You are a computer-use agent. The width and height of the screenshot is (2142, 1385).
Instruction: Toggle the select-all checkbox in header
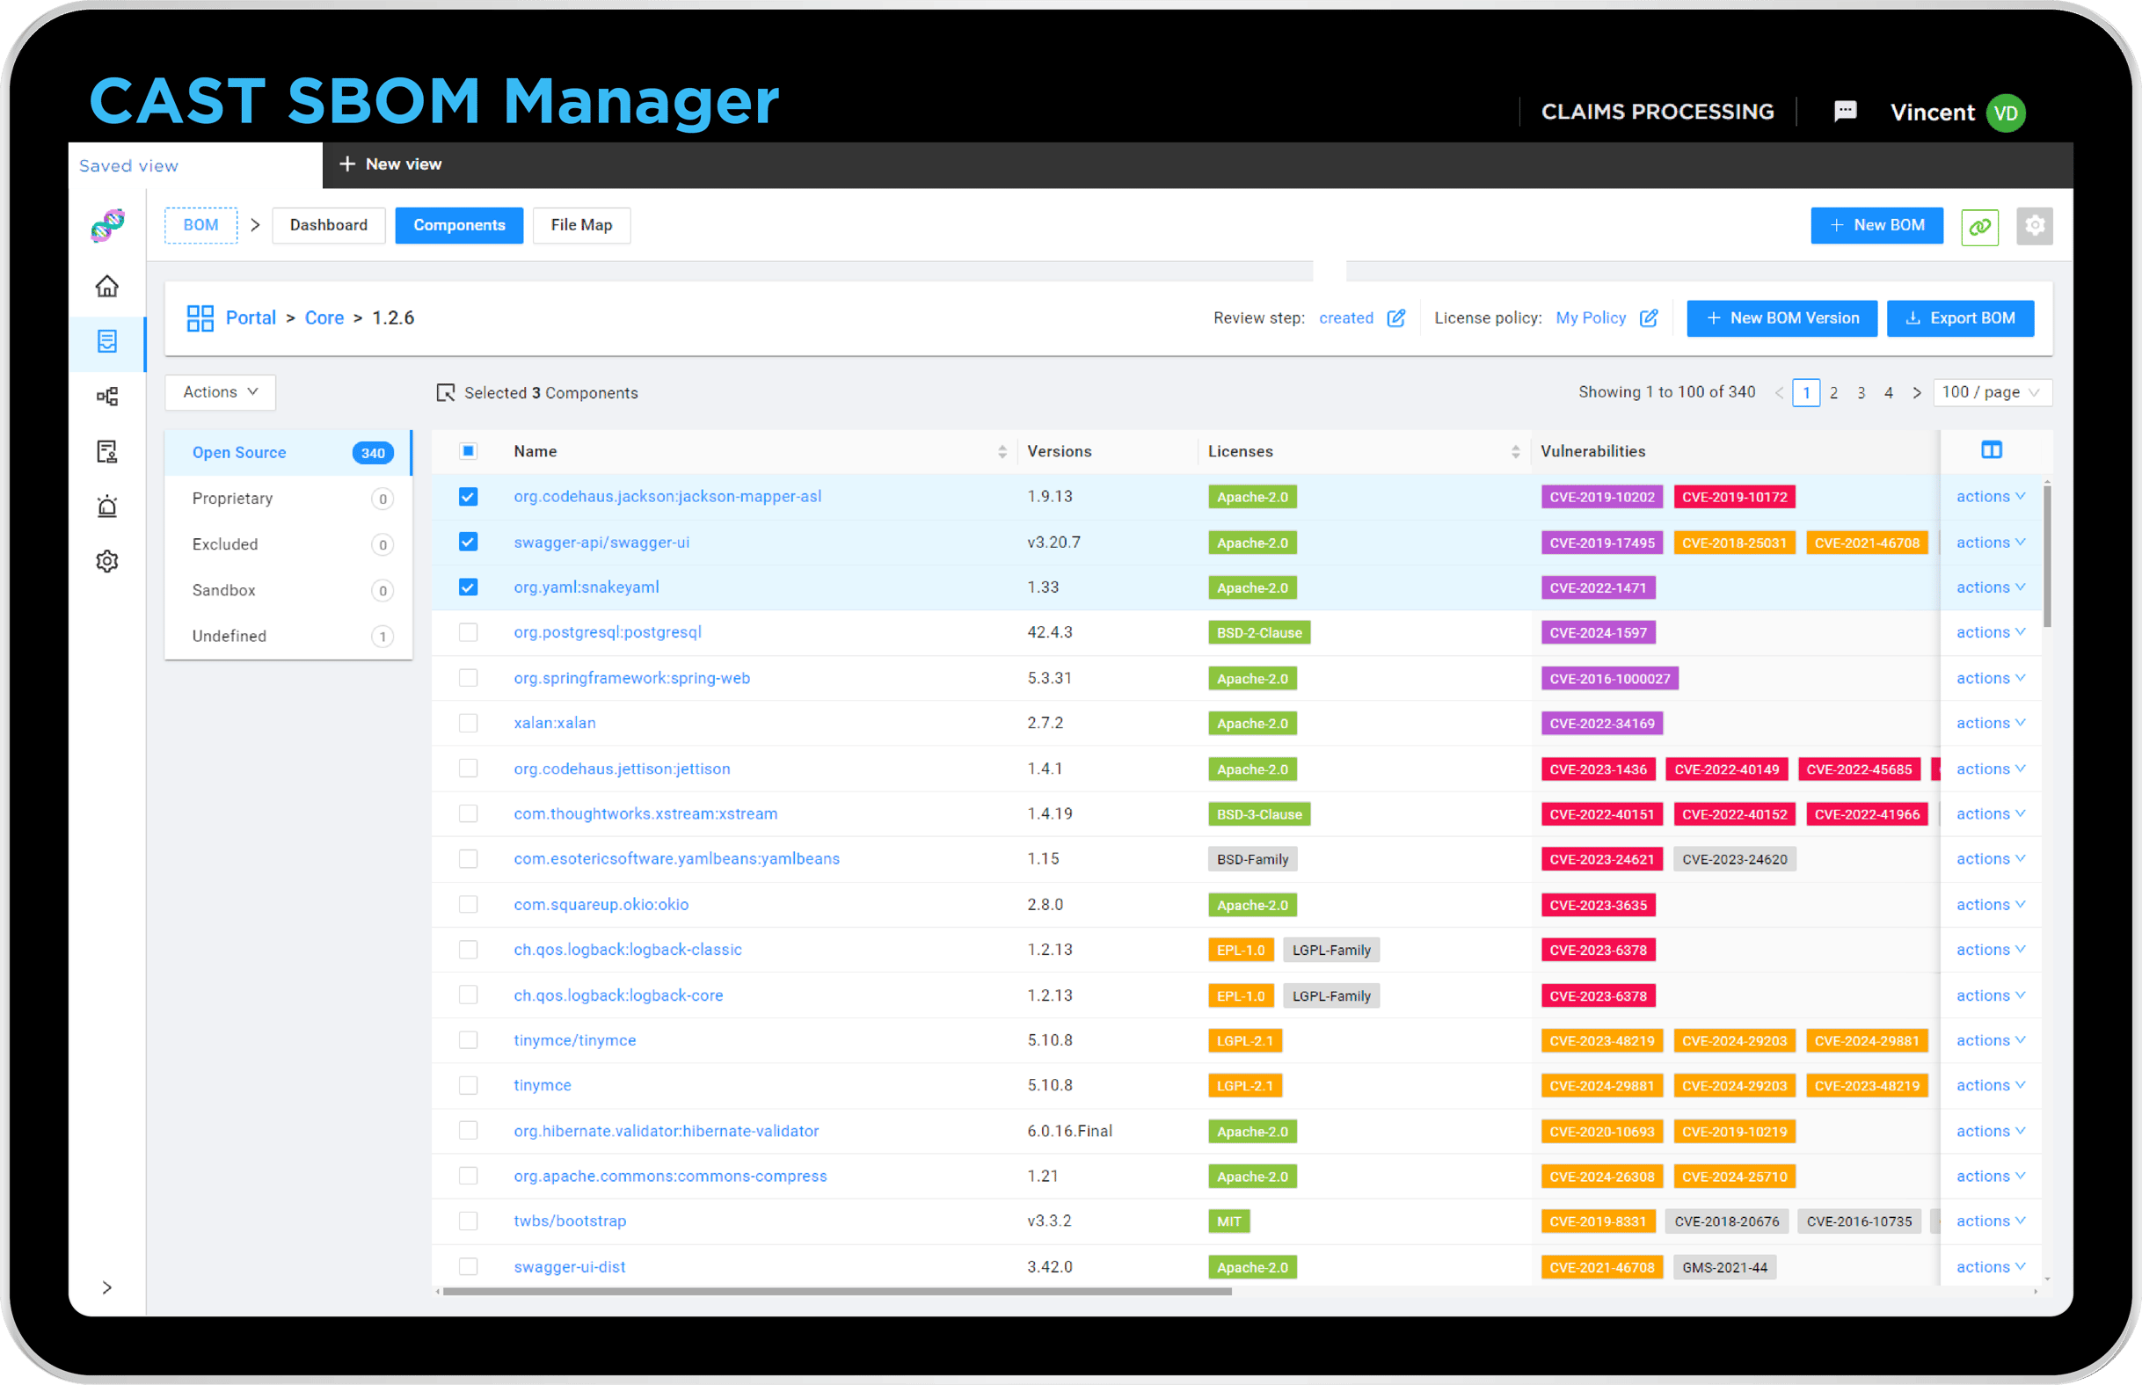click(469, 450)
